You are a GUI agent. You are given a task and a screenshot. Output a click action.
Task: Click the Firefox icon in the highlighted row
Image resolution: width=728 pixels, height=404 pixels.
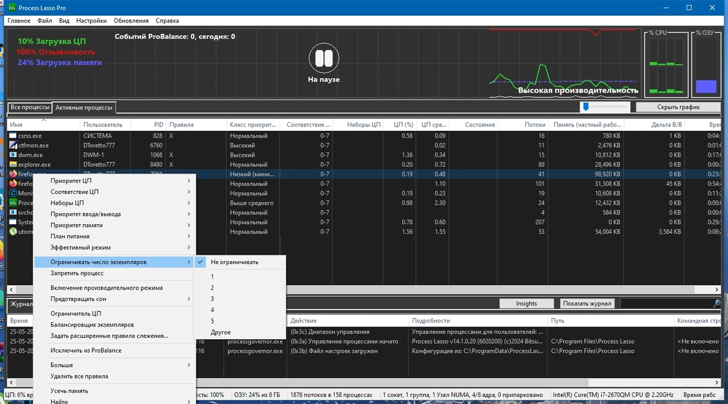coord(13,174)
